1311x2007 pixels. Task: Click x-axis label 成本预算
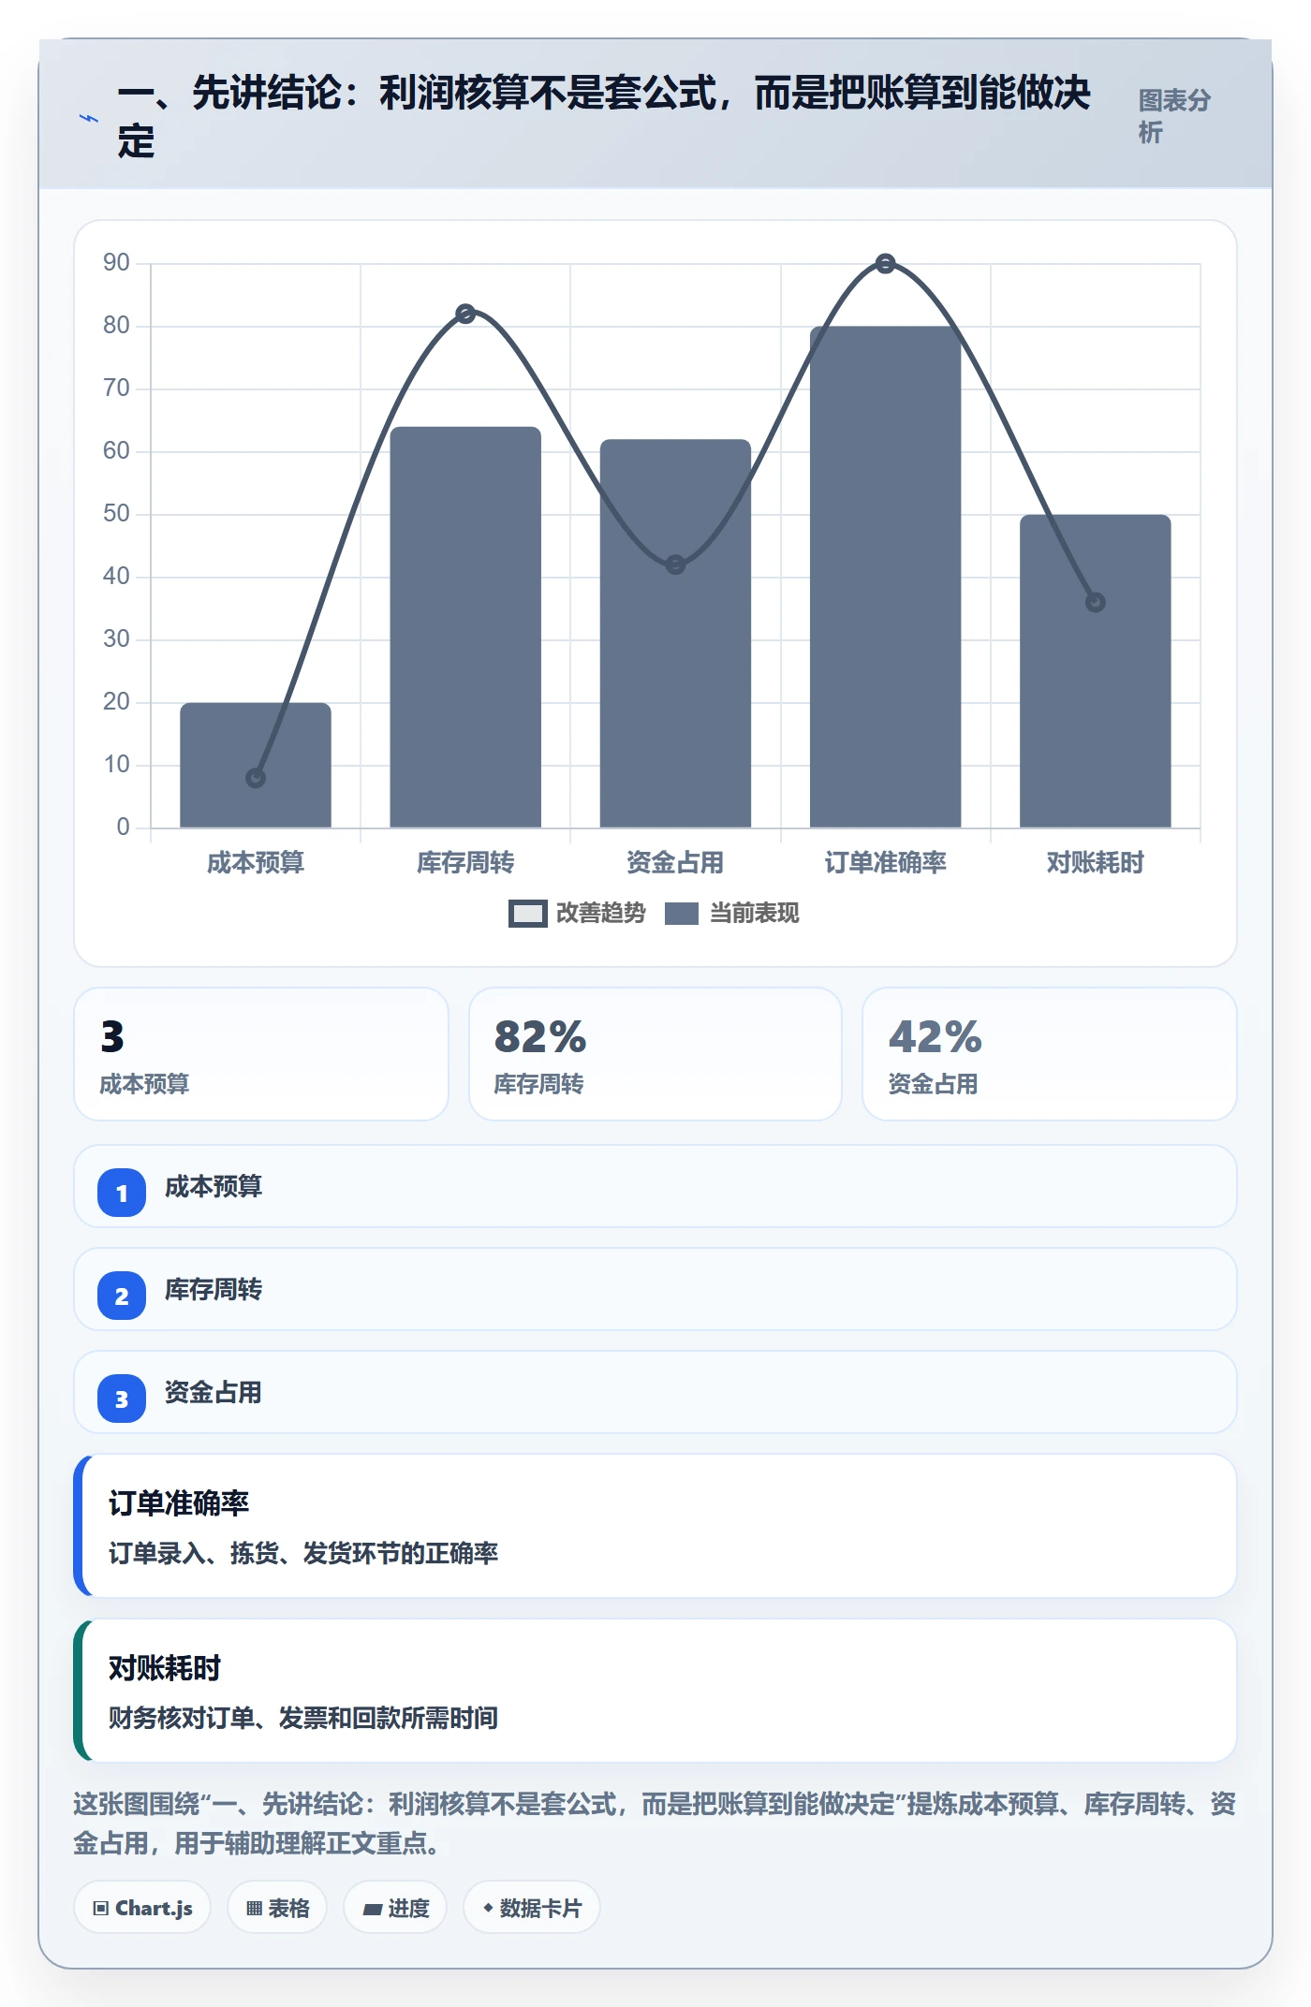[256, 862]
